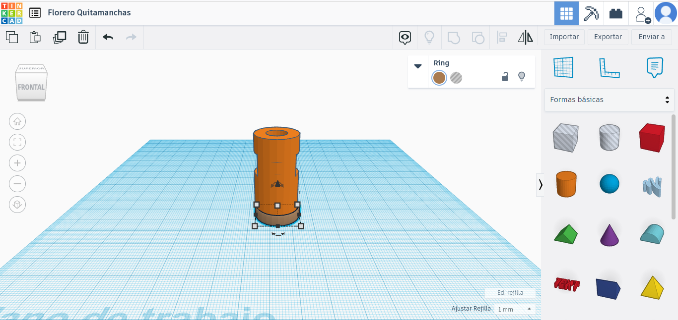
Task: Delete the selected shape with trash icon
Action: (x=83, y=37)
